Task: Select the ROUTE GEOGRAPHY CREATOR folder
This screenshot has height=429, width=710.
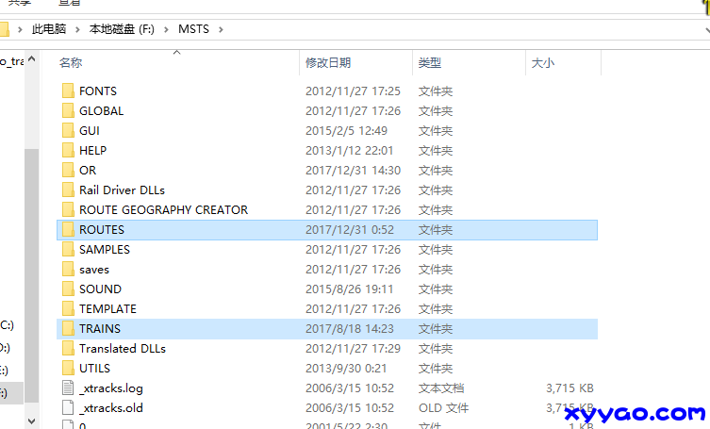Action: tap(163, 210)
